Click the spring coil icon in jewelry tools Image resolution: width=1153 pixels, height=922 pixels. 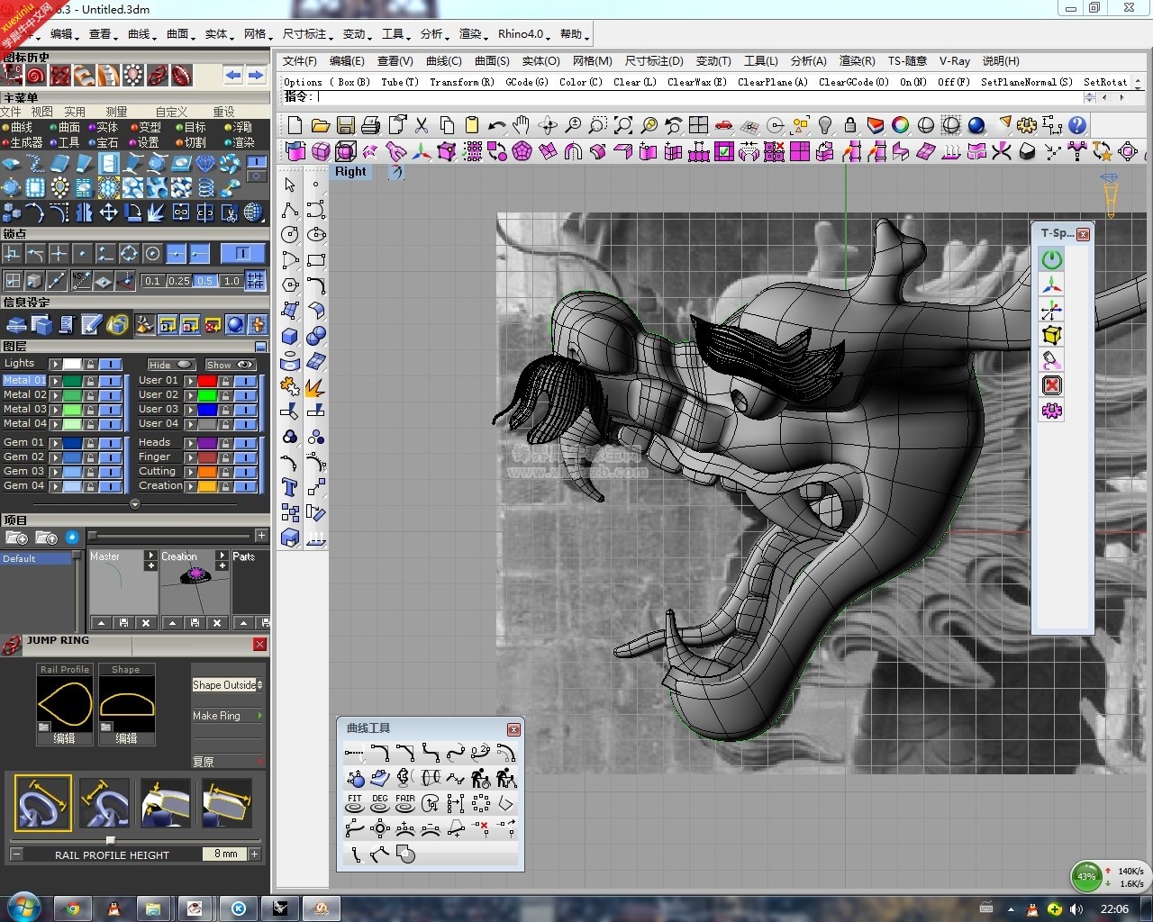tap(205, 188)
